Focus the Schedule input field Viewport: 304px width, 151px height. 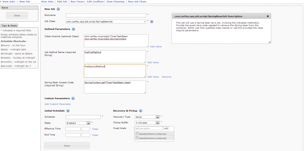tap(83, 117)
